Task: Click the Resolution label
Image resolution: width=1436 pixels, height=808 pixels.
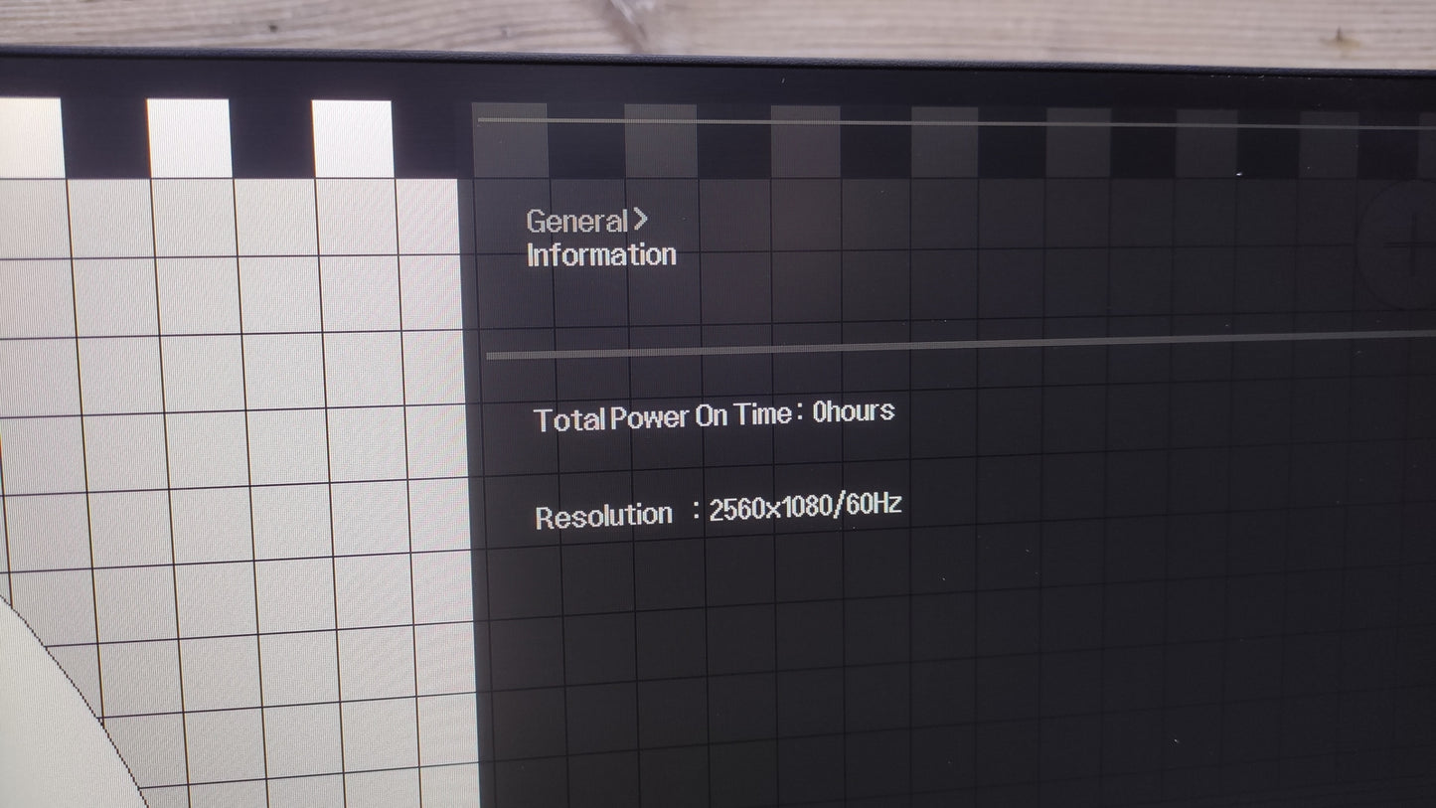Action: 603,517
